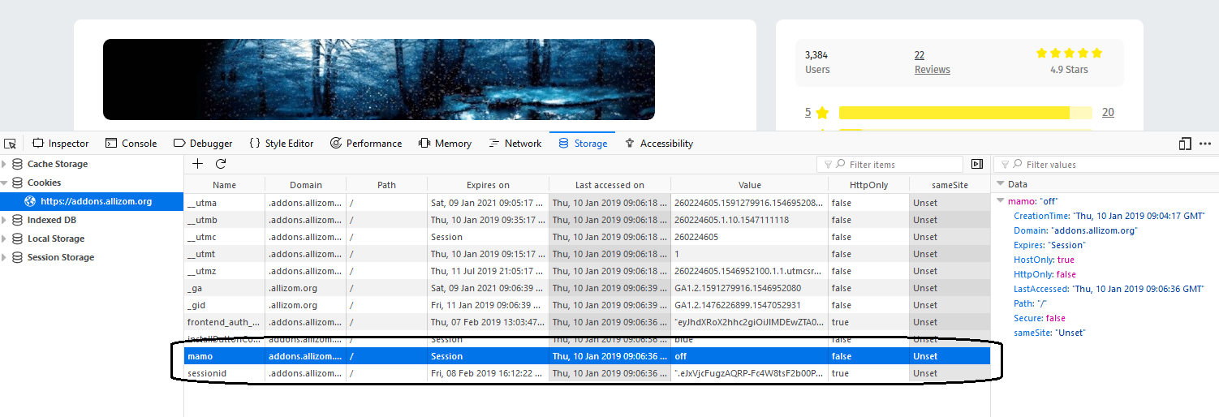Select the __utmz cookie row
Image resolution: width=1219 pixels, height=417 pixels.
coord(587,271)
